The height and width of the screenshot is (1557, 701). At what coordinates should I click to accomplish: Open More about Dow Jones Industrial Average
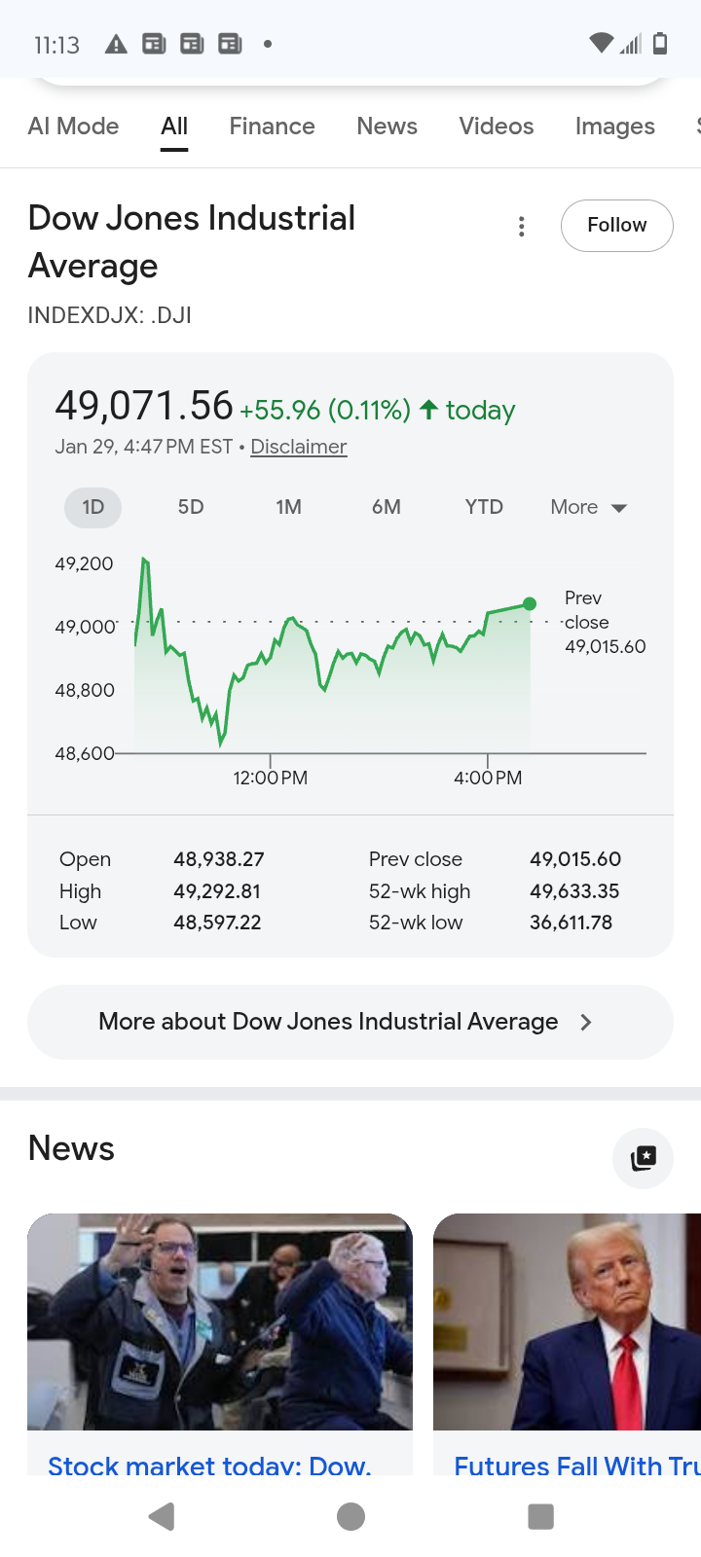[328, 1022]
